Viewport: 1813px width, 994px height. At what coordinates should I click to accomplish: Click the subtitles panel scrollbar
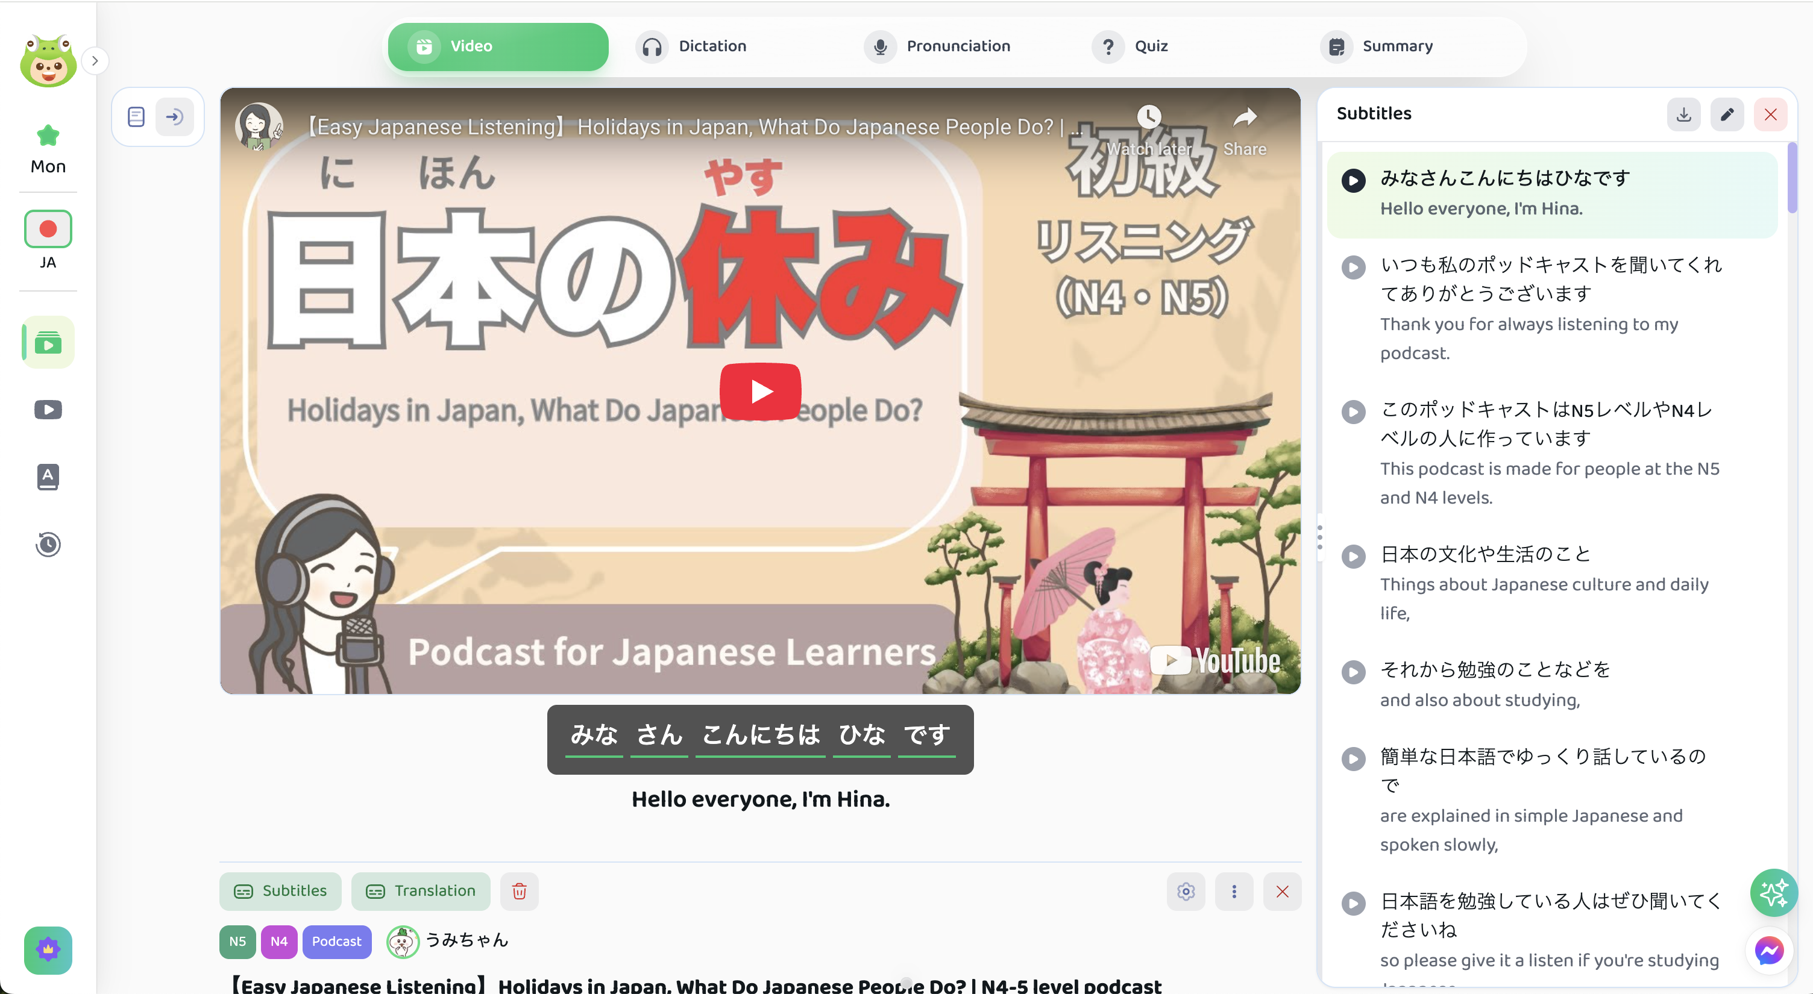click(1791, 179)
